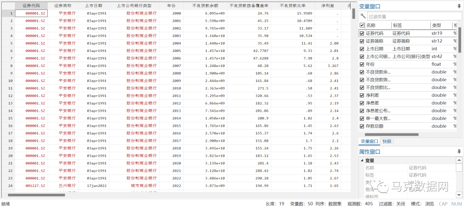Screen dimensions: 464x207
Task: Pin the 属性窗口 panel
Action: point(459,152)
